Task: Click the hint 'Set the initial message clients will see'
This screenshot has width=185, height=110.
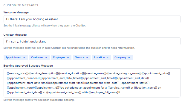Action: [x=45, y=26]
